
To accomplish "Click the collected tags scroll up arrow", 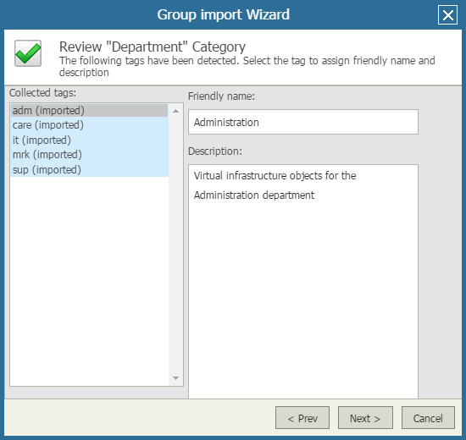I will 175,111.
